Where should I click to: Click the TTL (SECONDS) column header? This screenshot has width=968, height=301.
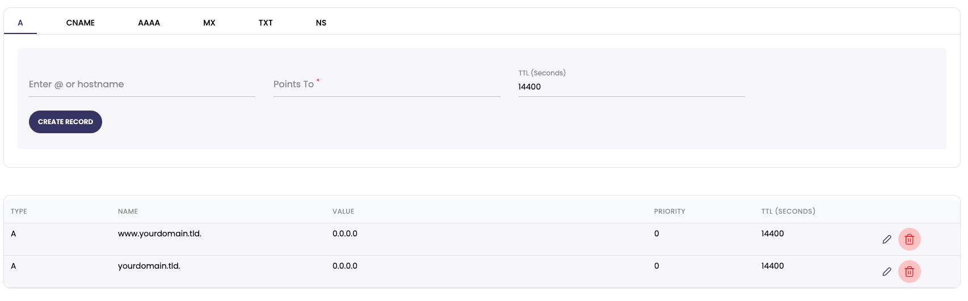[x=788, y=211]
